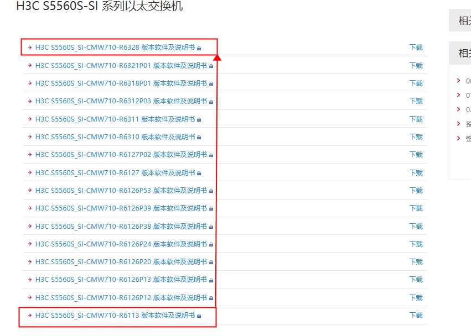Click the sidebar chevron beside the 02 item
The height and width of the screenshot is (336, 471).
tap(458, 109)
